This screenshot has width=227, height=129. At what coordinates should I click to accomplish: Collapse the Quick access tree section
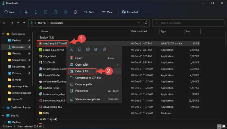(3, 34)
